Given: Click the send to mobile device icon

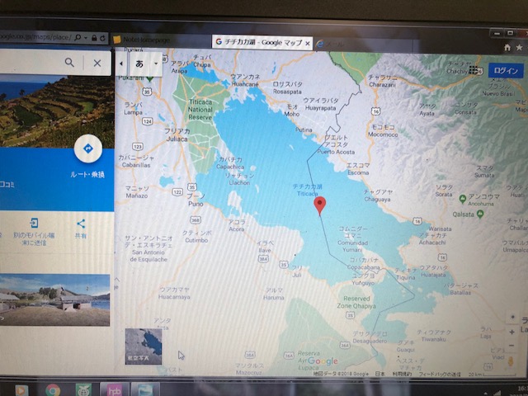Looking at the screenshot, I should tap(34, 223).
